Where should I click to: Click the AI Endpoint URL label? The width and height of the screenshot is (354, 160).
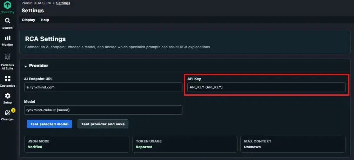click(x=38, y=79)
